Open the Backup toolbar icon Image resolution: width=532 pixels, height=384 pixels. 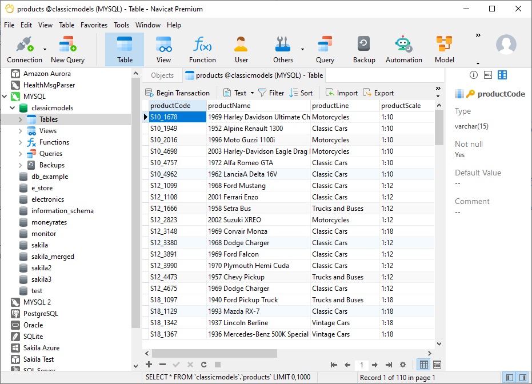(364, 50)
